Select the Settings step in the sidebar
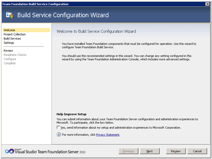Image resolution: width=212 pixels, height=159 pixels. [x=9, y=43]
